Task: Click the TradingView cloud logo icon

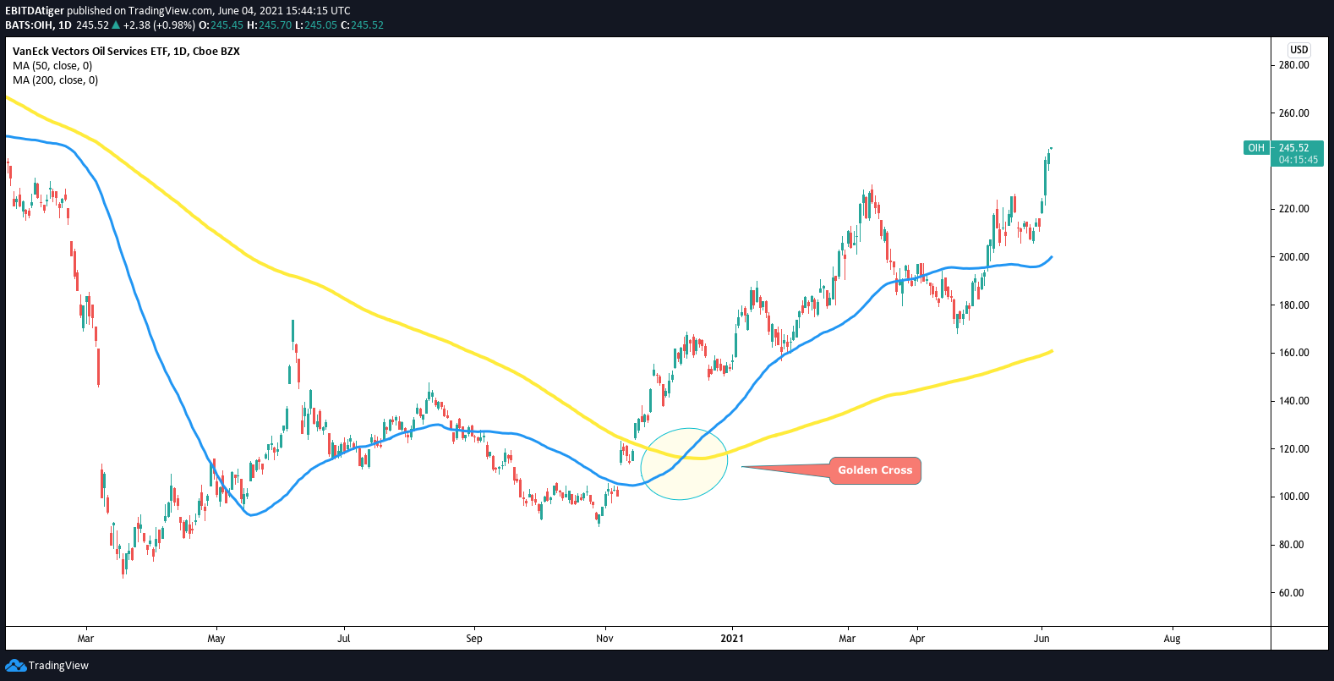Action: 15,666
